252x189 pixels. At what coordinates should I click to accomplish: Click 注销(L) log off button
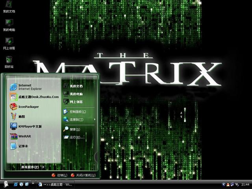pos(59,175)
